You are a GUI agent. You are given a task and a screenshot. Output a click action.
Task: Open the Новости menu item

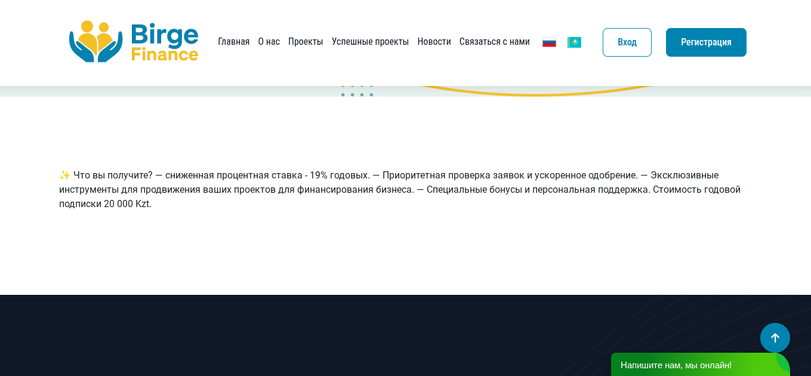click(434, 42)
